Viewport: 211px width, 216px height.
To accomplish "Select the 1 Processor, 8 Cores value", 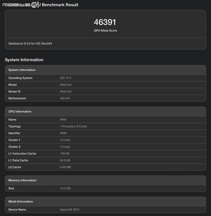I will tap(73, 126).
